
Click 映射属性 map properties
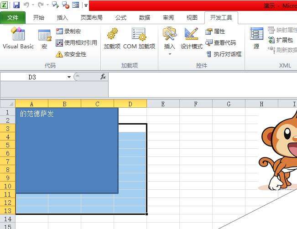[x=282, y=30]
